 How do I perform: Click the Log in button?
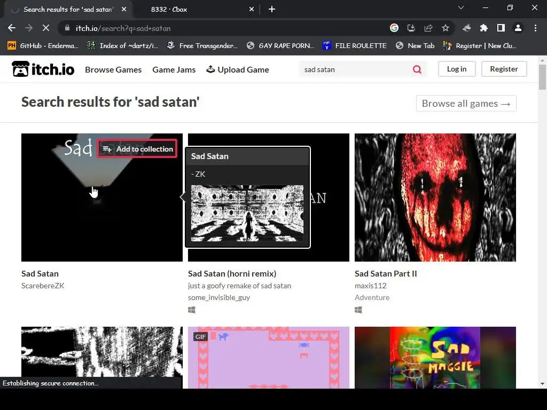click(x=457, y=69)
